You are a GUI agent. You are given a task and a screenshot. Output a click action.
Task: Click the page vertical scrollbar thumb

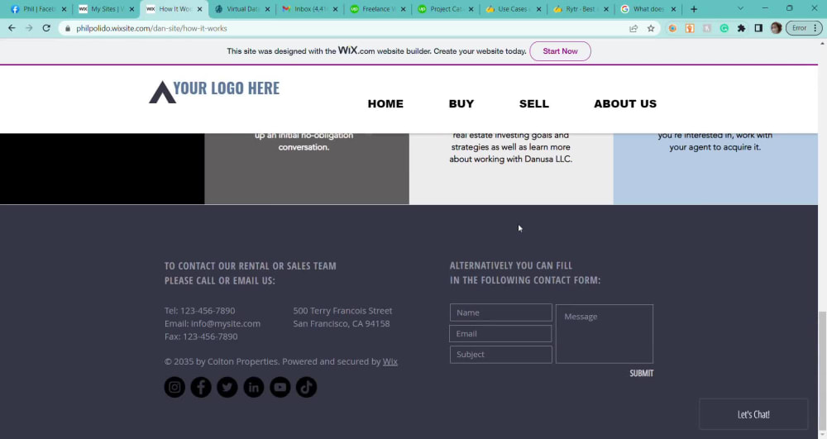point(822,371)
